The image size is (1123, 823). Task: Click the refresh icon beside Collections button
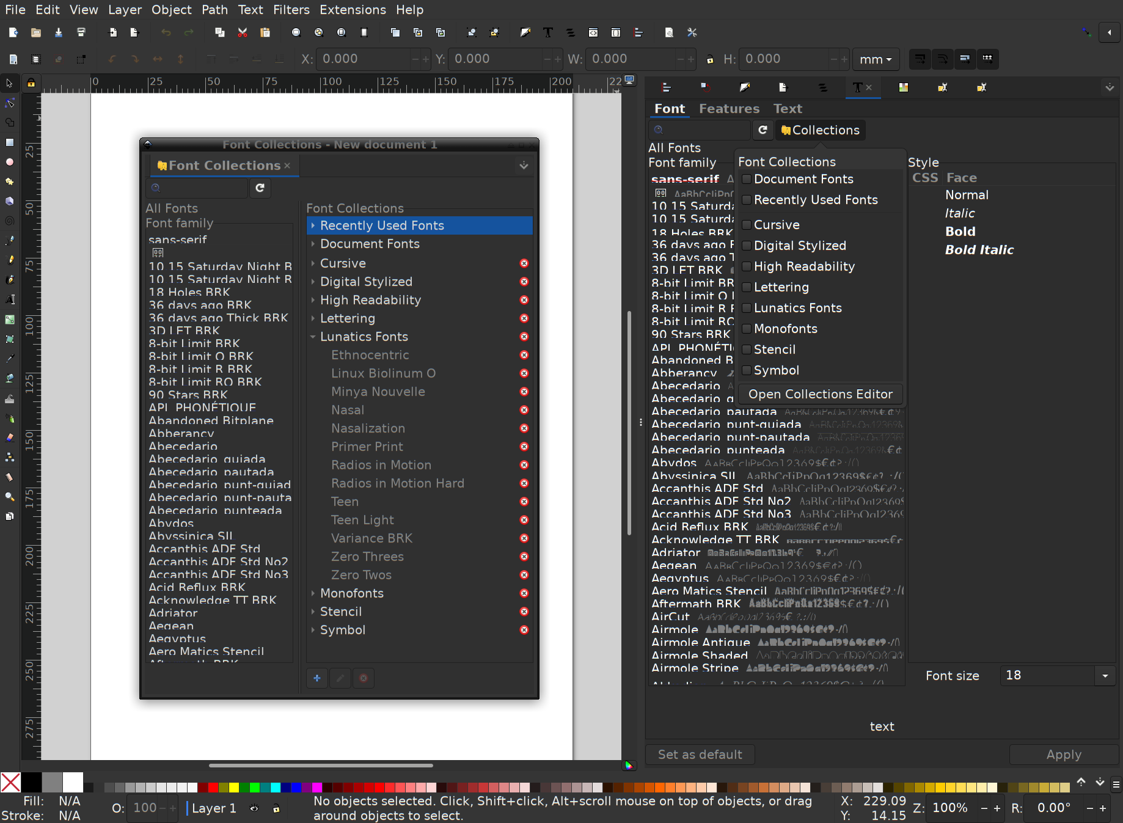click(x=763, y=130)
